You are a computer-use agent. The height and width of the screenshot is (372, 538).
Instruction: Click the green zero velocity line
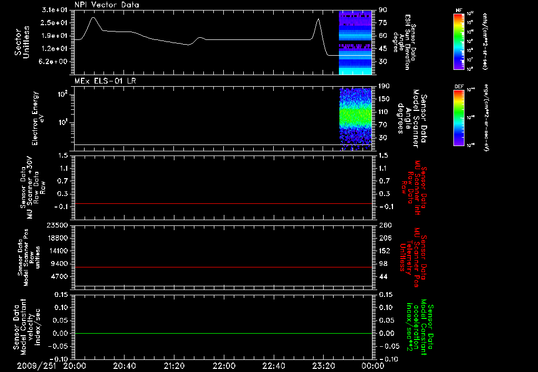tap(223, 333)
